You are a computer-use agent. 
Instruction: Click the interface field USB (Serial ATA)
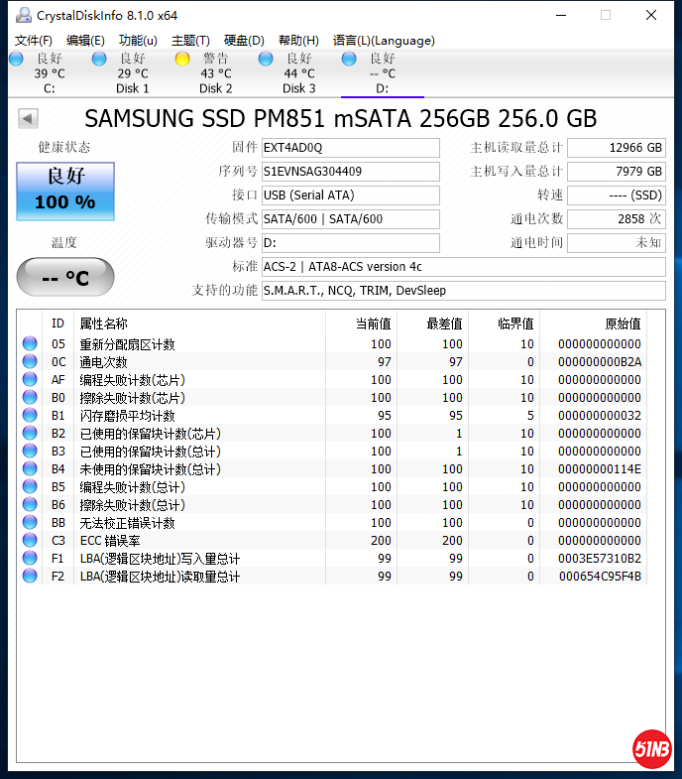(x=351, y=195)
